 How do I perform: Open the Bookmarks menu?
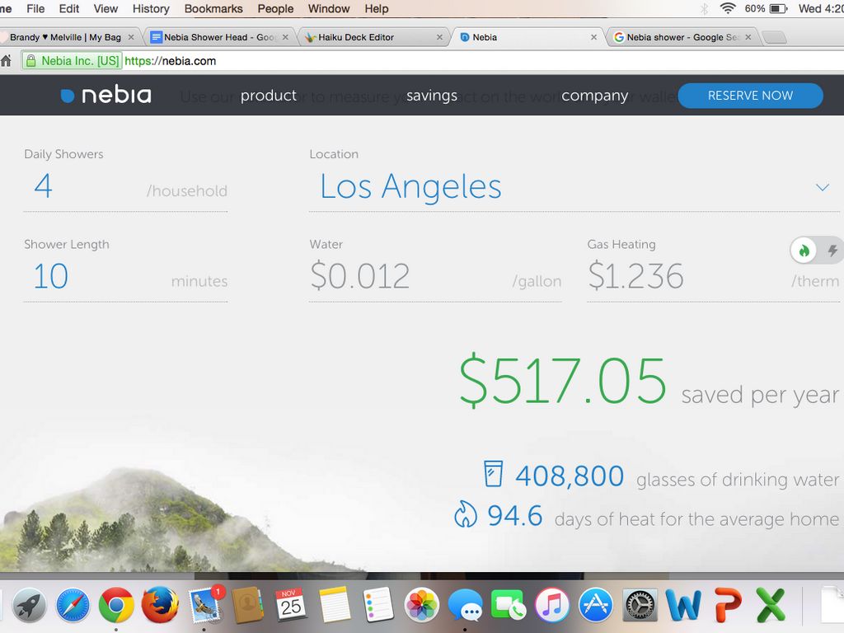click(x=213, y=8)
